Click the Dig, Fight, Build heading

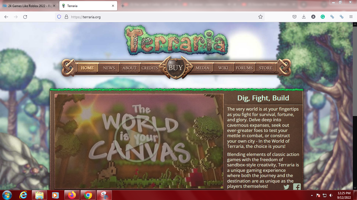(263, 98)
